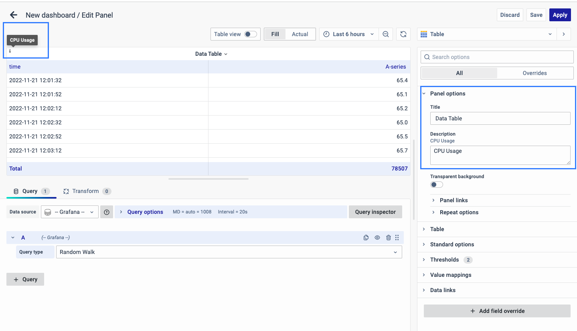This screenshot has height=331, width=577.
Task: Open the Last 6 hours time picker
Action: pyautogui.click(x=348, y=34)
